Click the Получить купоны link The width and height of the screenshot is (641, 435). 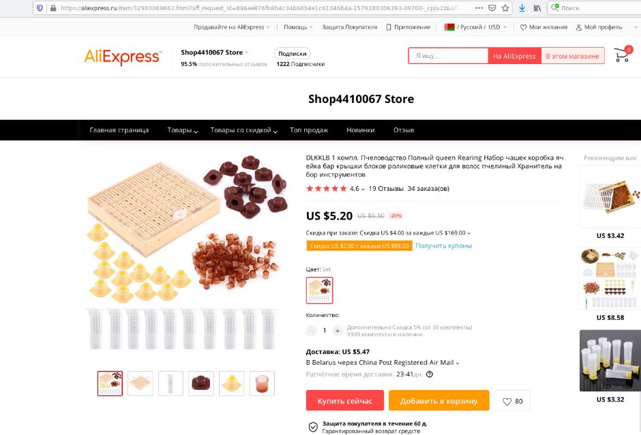pyautogui.click(x=443, y=245)
